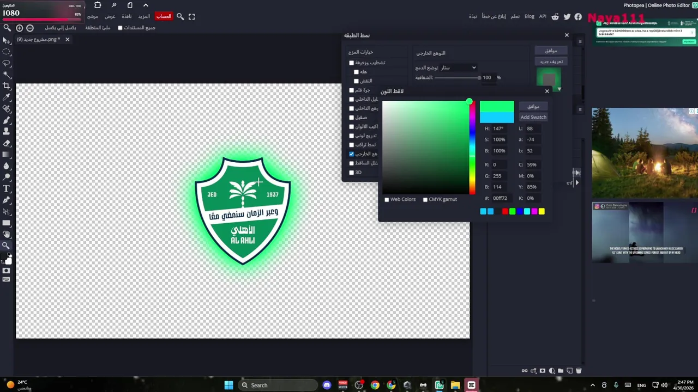Open the Blog link
This screenshot has height=392, width=698.
(529, 16)
